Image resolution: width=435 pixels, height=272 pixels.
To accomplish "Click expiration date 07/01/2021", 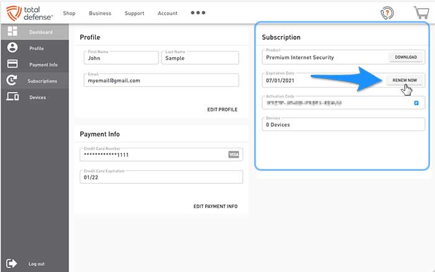I will [x=280, y=81].
